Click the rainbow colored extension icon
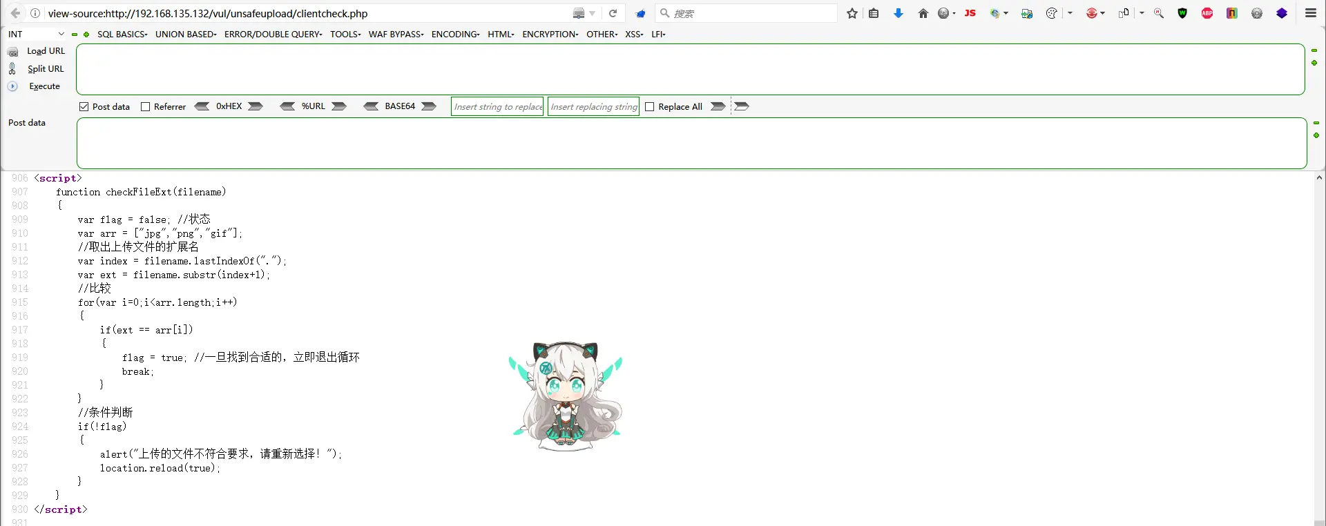 coord(1232,13)
